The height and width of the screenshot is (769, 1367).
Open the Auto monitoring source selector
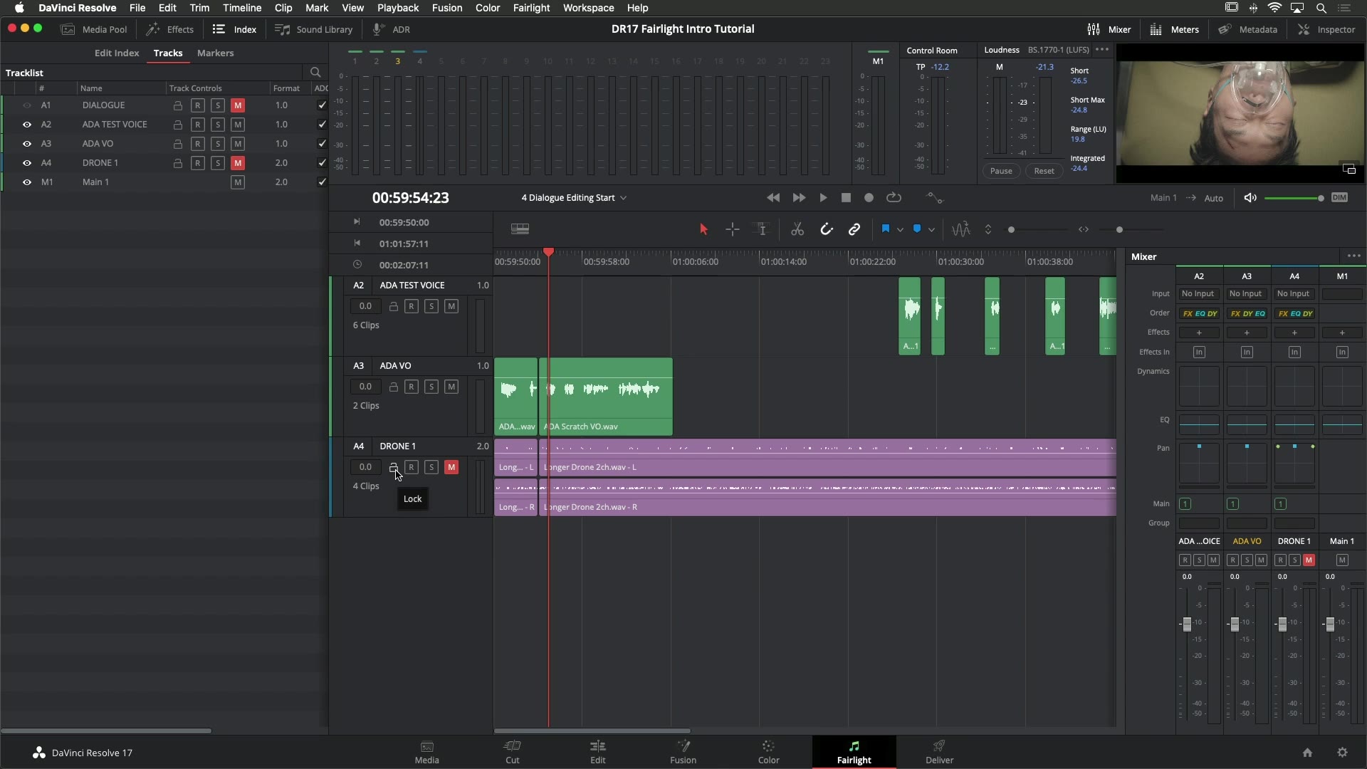click(x=1214, y=198)
